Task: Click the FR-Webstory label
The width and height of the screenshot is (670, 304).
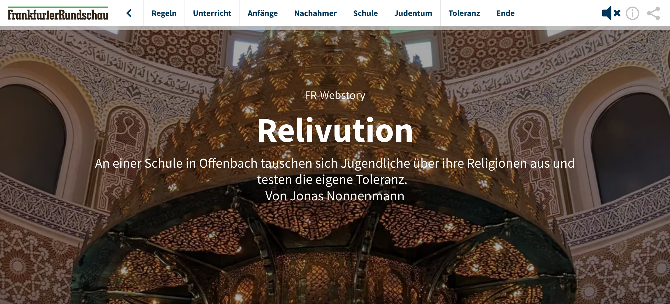Action: pyautogui.click(x=335, y=95)
